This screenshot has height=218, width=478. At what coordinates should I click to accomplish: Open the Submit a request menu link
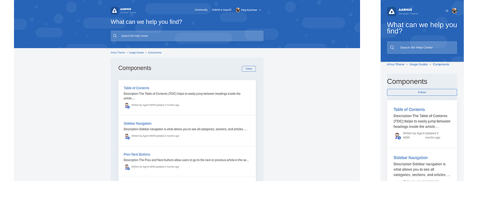coord(221,10)
